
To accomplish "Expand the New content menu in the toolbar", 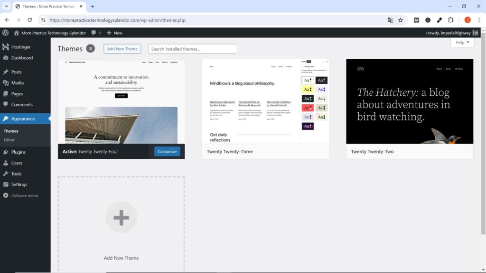I will pos(114,33).
